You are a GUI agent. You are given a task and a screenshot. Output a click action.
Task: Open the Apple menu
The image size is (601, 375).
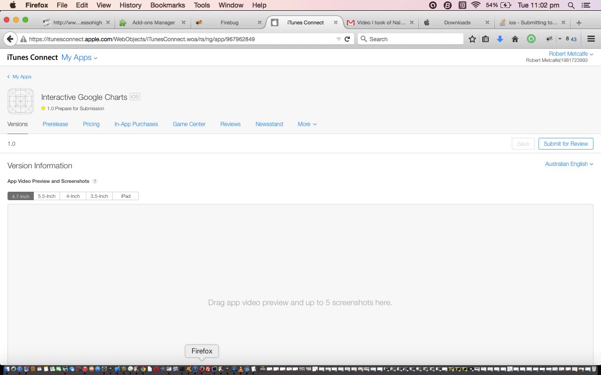click(x=13, y=5)
